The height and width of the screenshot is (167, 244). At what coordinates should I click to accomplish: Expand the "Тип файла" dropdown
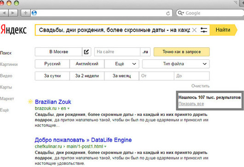pos(176,64)
